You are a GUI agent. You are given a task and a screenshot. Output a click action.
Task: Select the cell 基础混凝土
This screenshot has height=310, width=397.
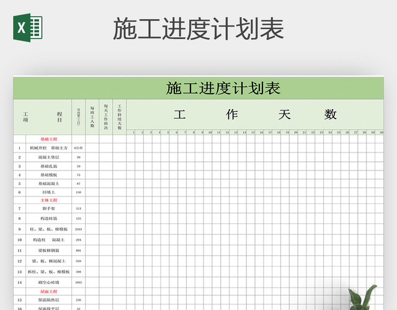click(49, 184)
